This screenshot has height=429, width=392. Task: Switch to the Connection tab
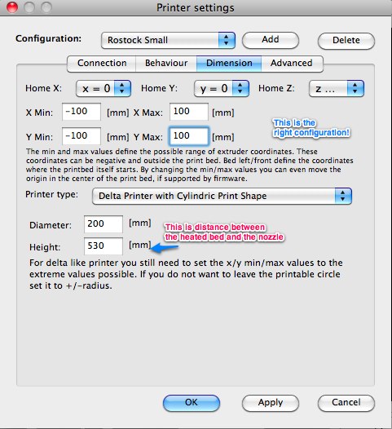tap(102, 63)
